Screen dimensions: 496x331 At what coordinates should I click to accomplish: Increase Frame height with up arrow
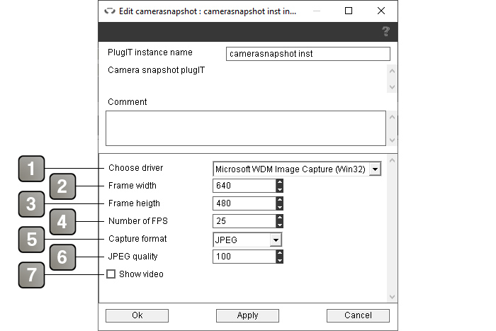(x=280, y=200)
